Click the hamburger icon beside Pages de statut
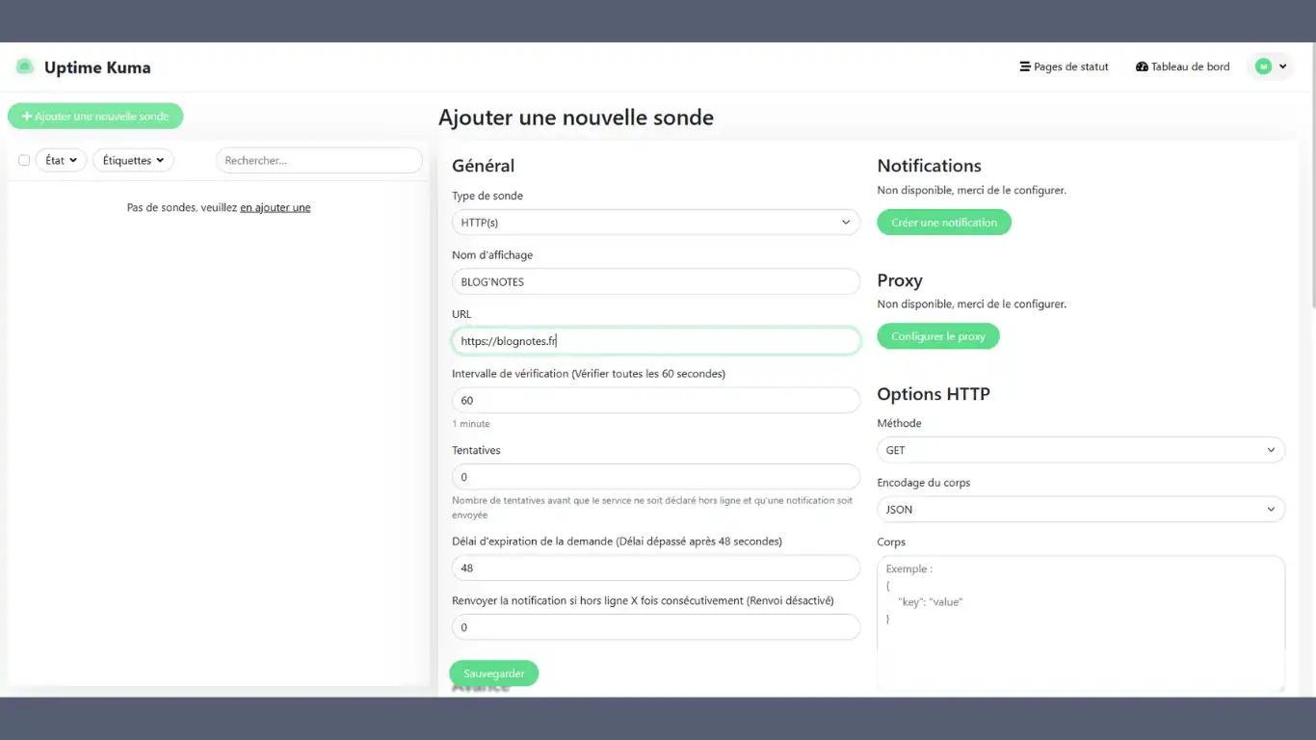The image size is (1316, 740). click(1023, 66)
